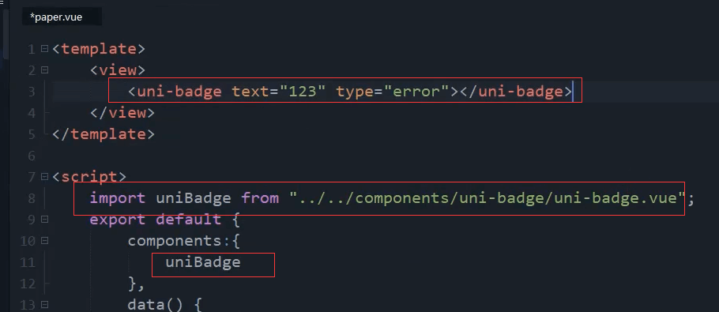Fold the data() function at line 13
The image size is (719, 312).
tap(44, 304)
